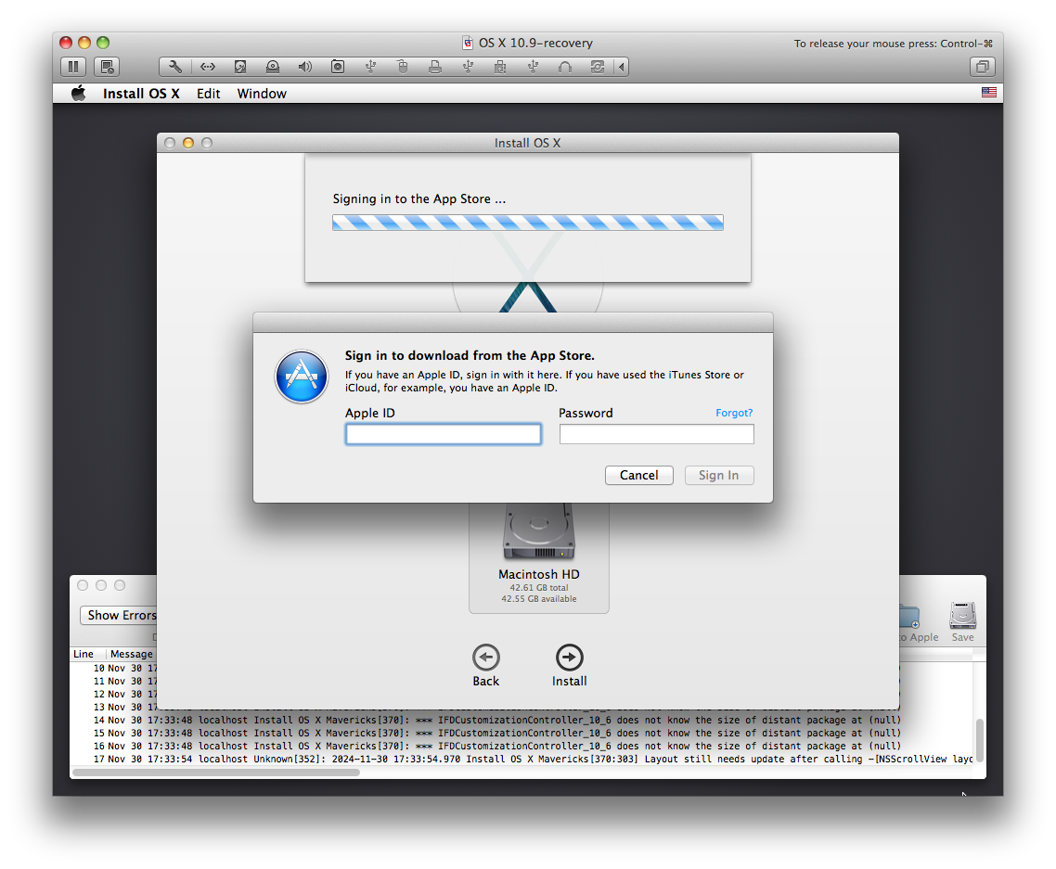Select log line 16

(522, 746)
